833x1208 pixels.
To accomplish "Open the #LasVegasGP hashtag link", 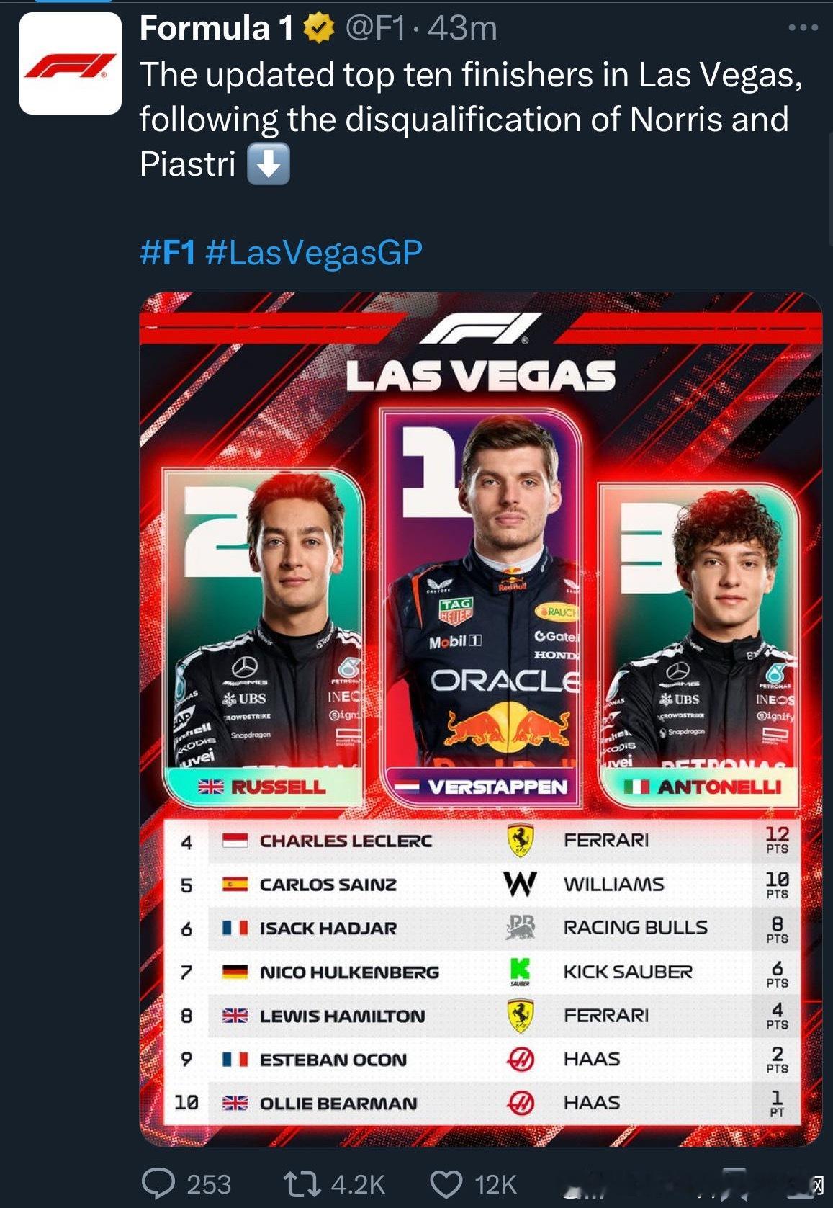I will click(314, 253).
